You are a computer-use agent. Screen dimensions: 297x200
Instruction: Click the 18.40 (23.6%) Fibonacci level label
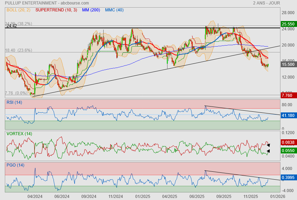click(x=19, y=50)
